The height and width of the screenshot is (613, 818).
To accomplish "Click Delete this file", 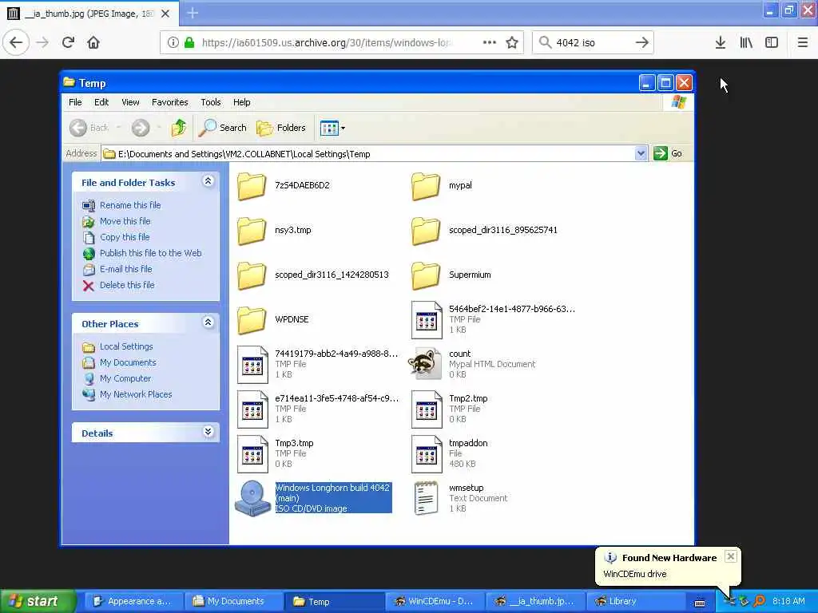I will click(x=118, y=285).
